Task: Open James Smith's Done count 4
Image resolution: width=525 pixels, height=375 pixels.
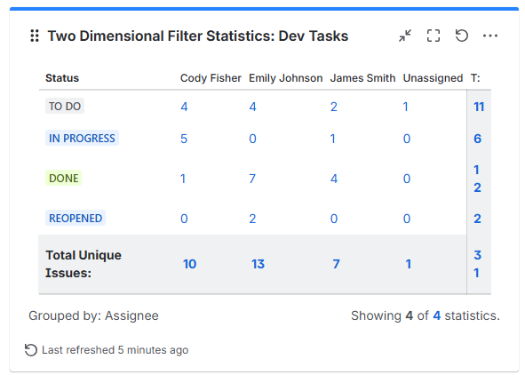Action: point(334,179)
